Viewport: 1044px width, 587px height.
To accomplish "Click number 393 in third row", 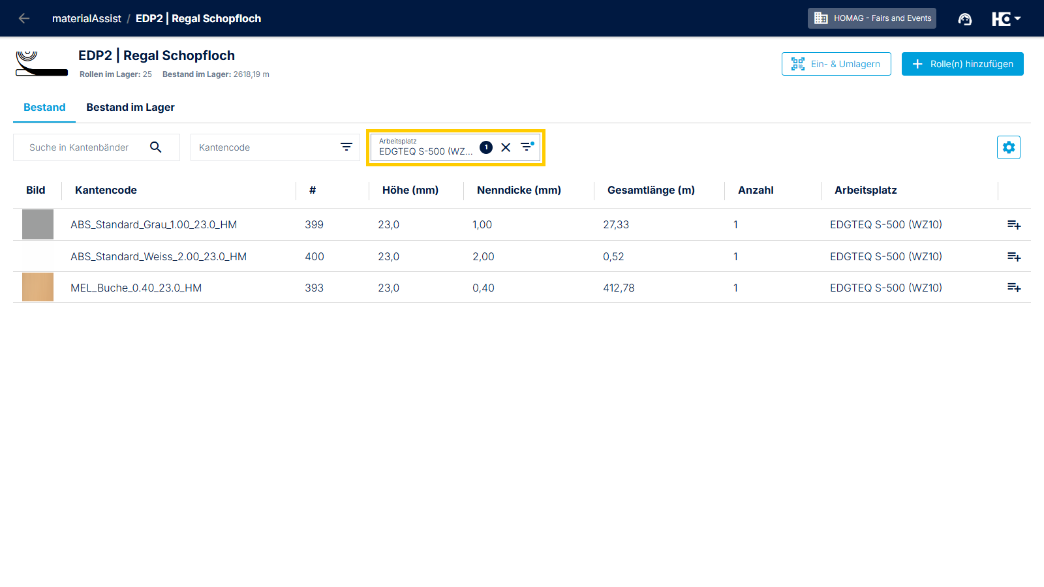I will [314, 288].
